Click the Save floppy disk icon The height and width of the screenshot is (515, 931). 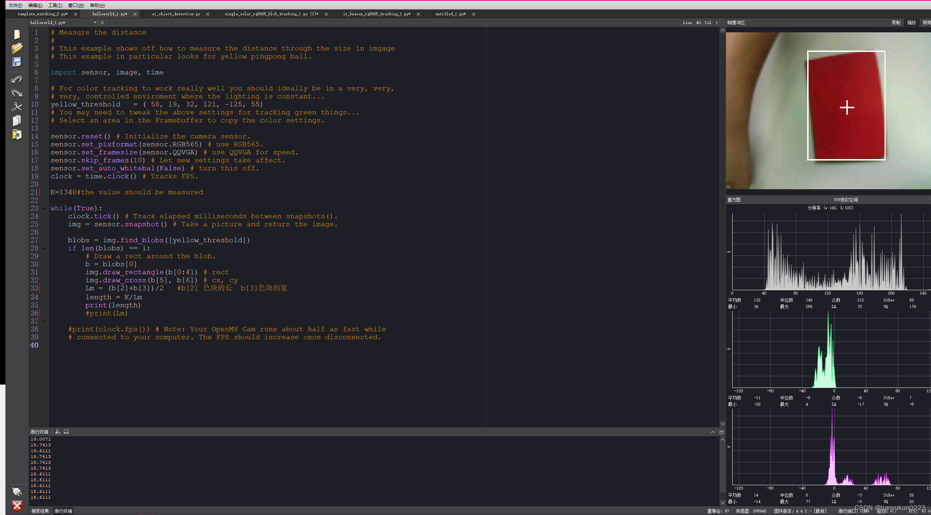coord(17,62)
